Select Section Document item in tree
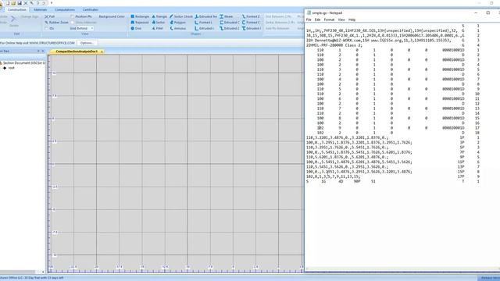This screenshot has width=500, height=281. (23, 63)
